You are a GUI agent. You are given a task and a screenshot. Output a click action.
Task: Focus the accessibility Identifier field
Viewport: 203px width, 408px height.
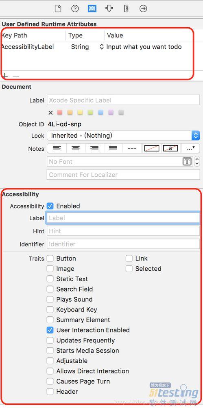tap(123, 244)
